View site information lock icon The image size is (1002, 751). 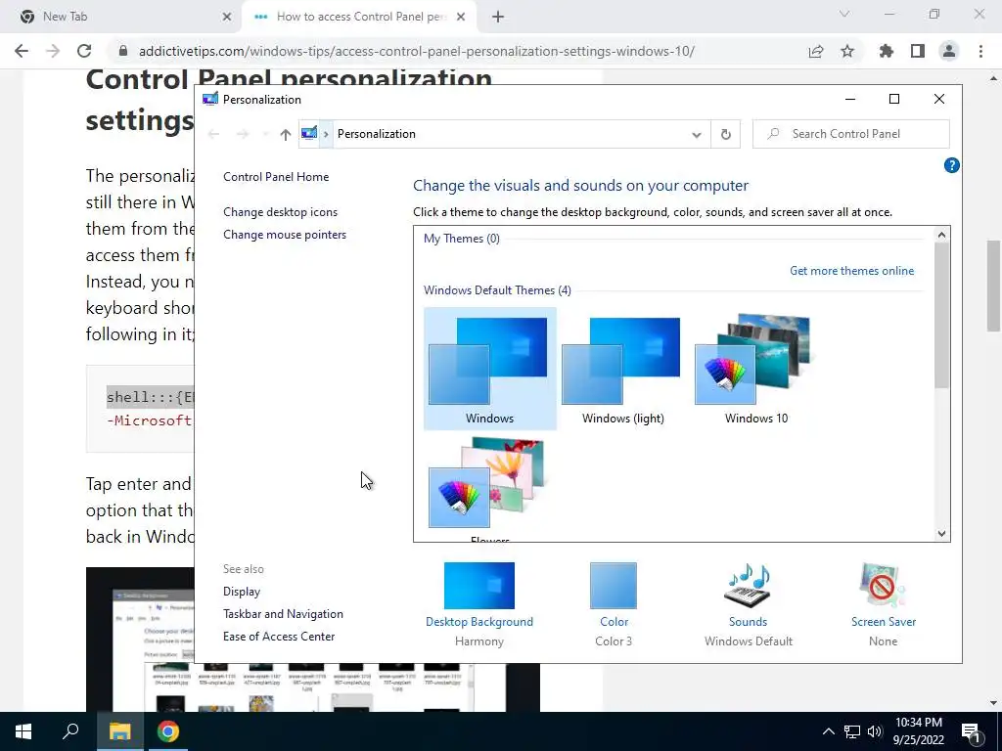click(123, 51)
